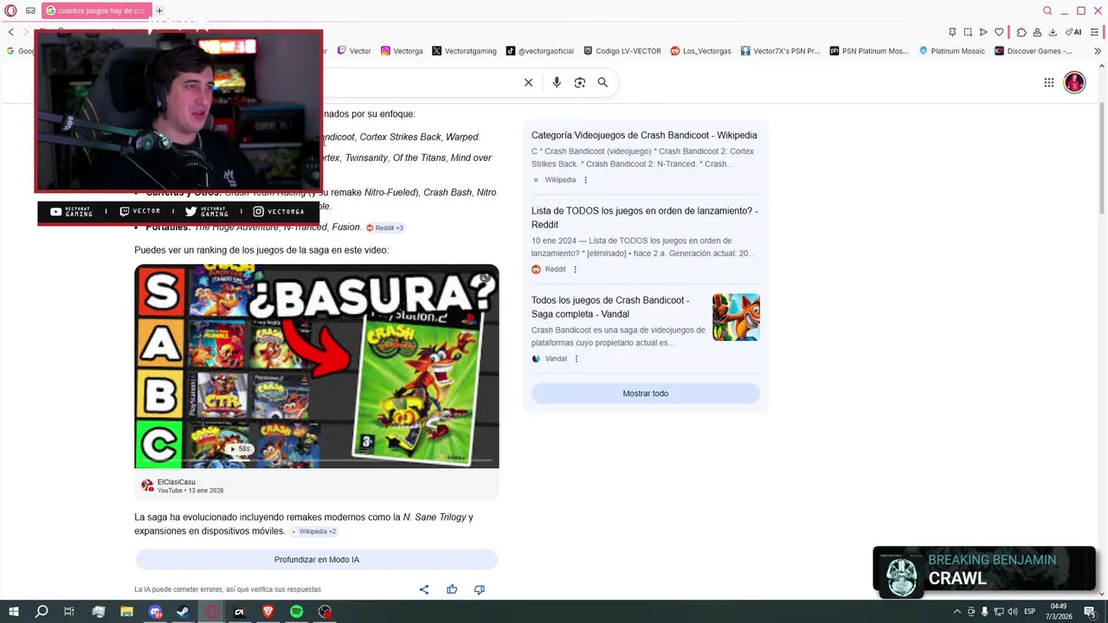This screenshot has width=1108, height=623.
Task: Open more options for Wikipedia result
Action: 585,180
